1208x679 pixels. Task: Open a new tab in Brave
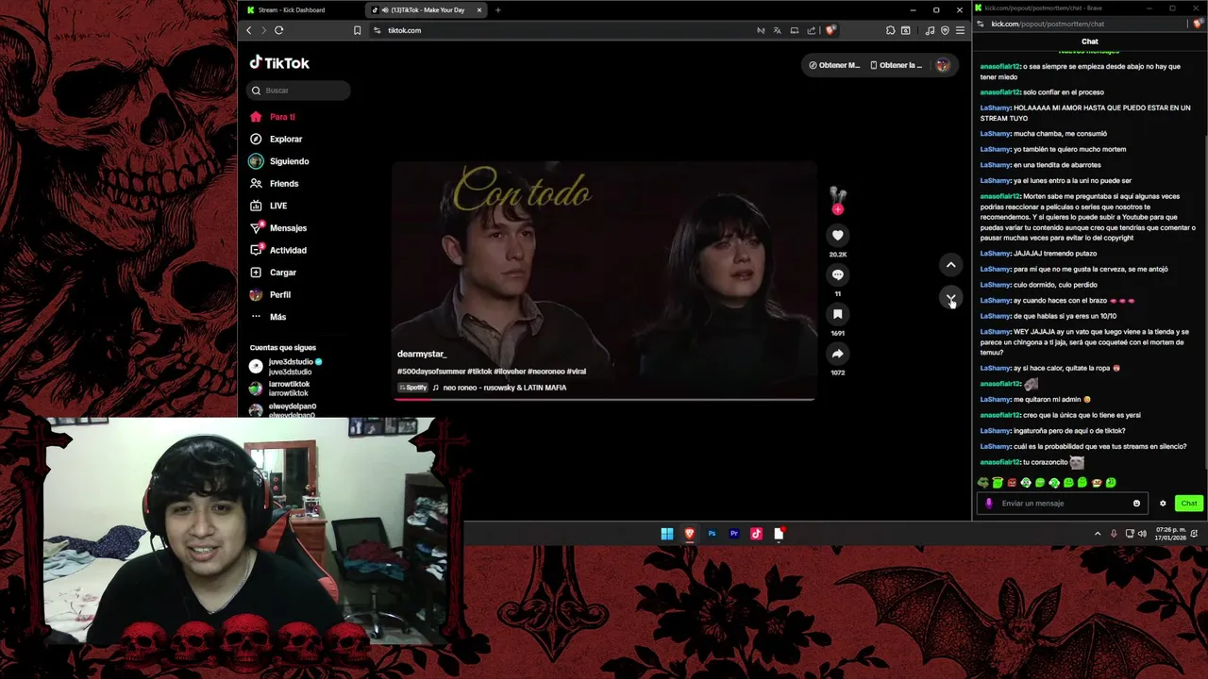point(497,10)
